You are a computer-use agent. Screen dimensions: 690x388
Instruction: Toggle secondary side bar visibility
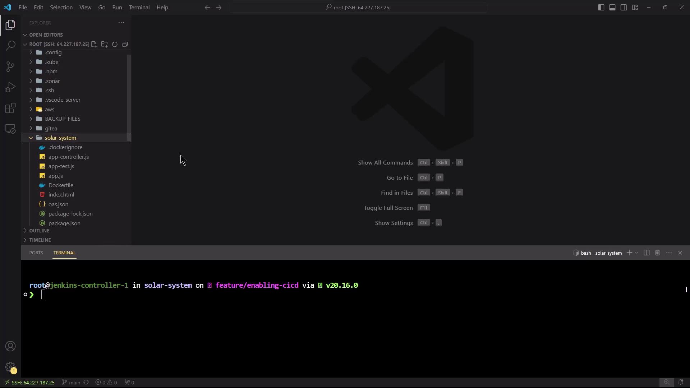point(624,7)
